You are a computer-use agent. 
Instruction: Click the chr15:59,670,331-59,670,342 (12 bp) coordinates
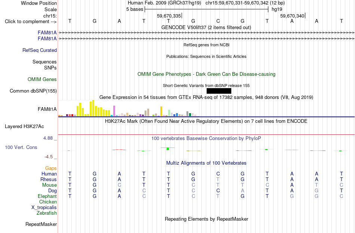coord(245,3)
